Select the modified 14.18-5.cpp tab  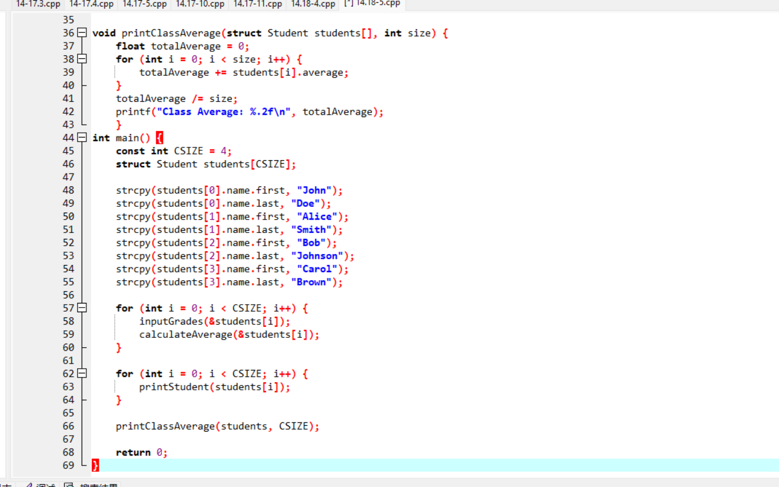point(372,3)
